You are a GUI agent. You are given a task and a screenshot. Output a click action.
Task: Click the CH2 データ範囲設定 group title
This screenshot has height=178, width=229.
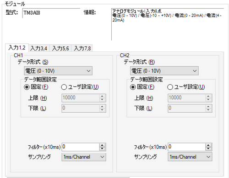point(147,80)
